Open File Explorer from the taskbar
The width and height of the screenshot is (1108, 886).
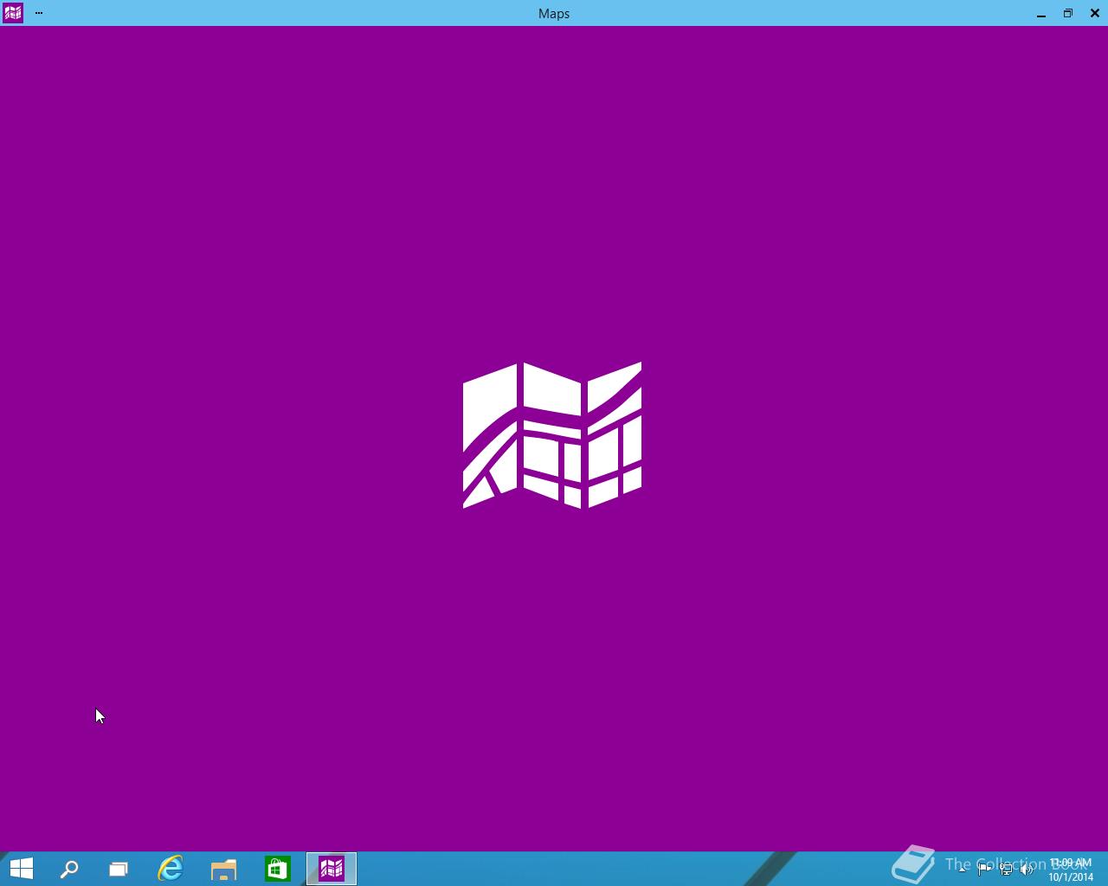tap(223, 869)
